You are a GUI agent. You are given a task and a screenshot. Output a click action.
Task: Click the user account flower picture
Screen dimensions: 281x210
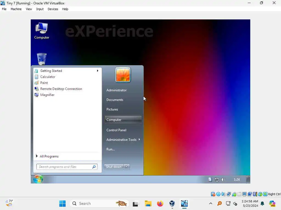pyautogui.click(x=123, y=75)
